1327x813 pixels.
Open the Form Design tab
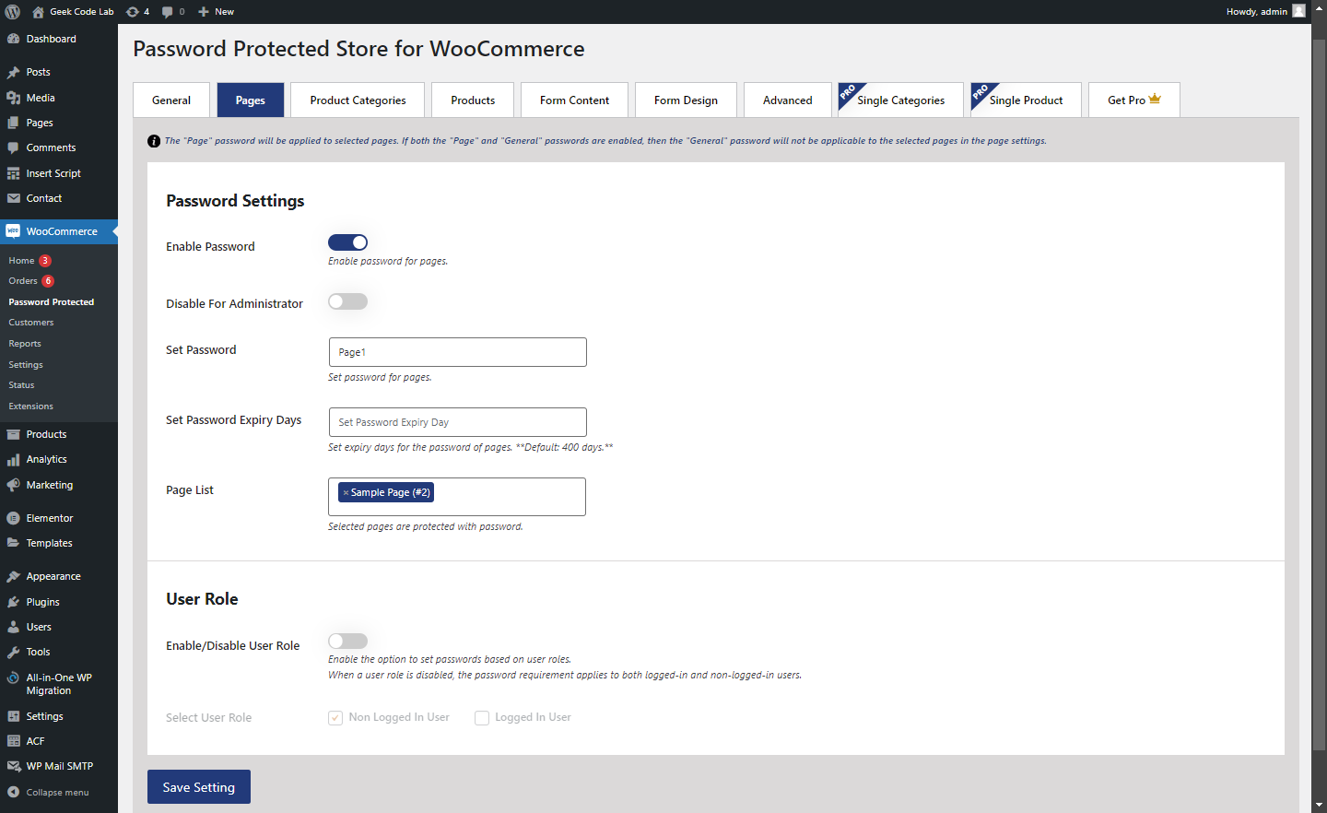coord(686,100)
